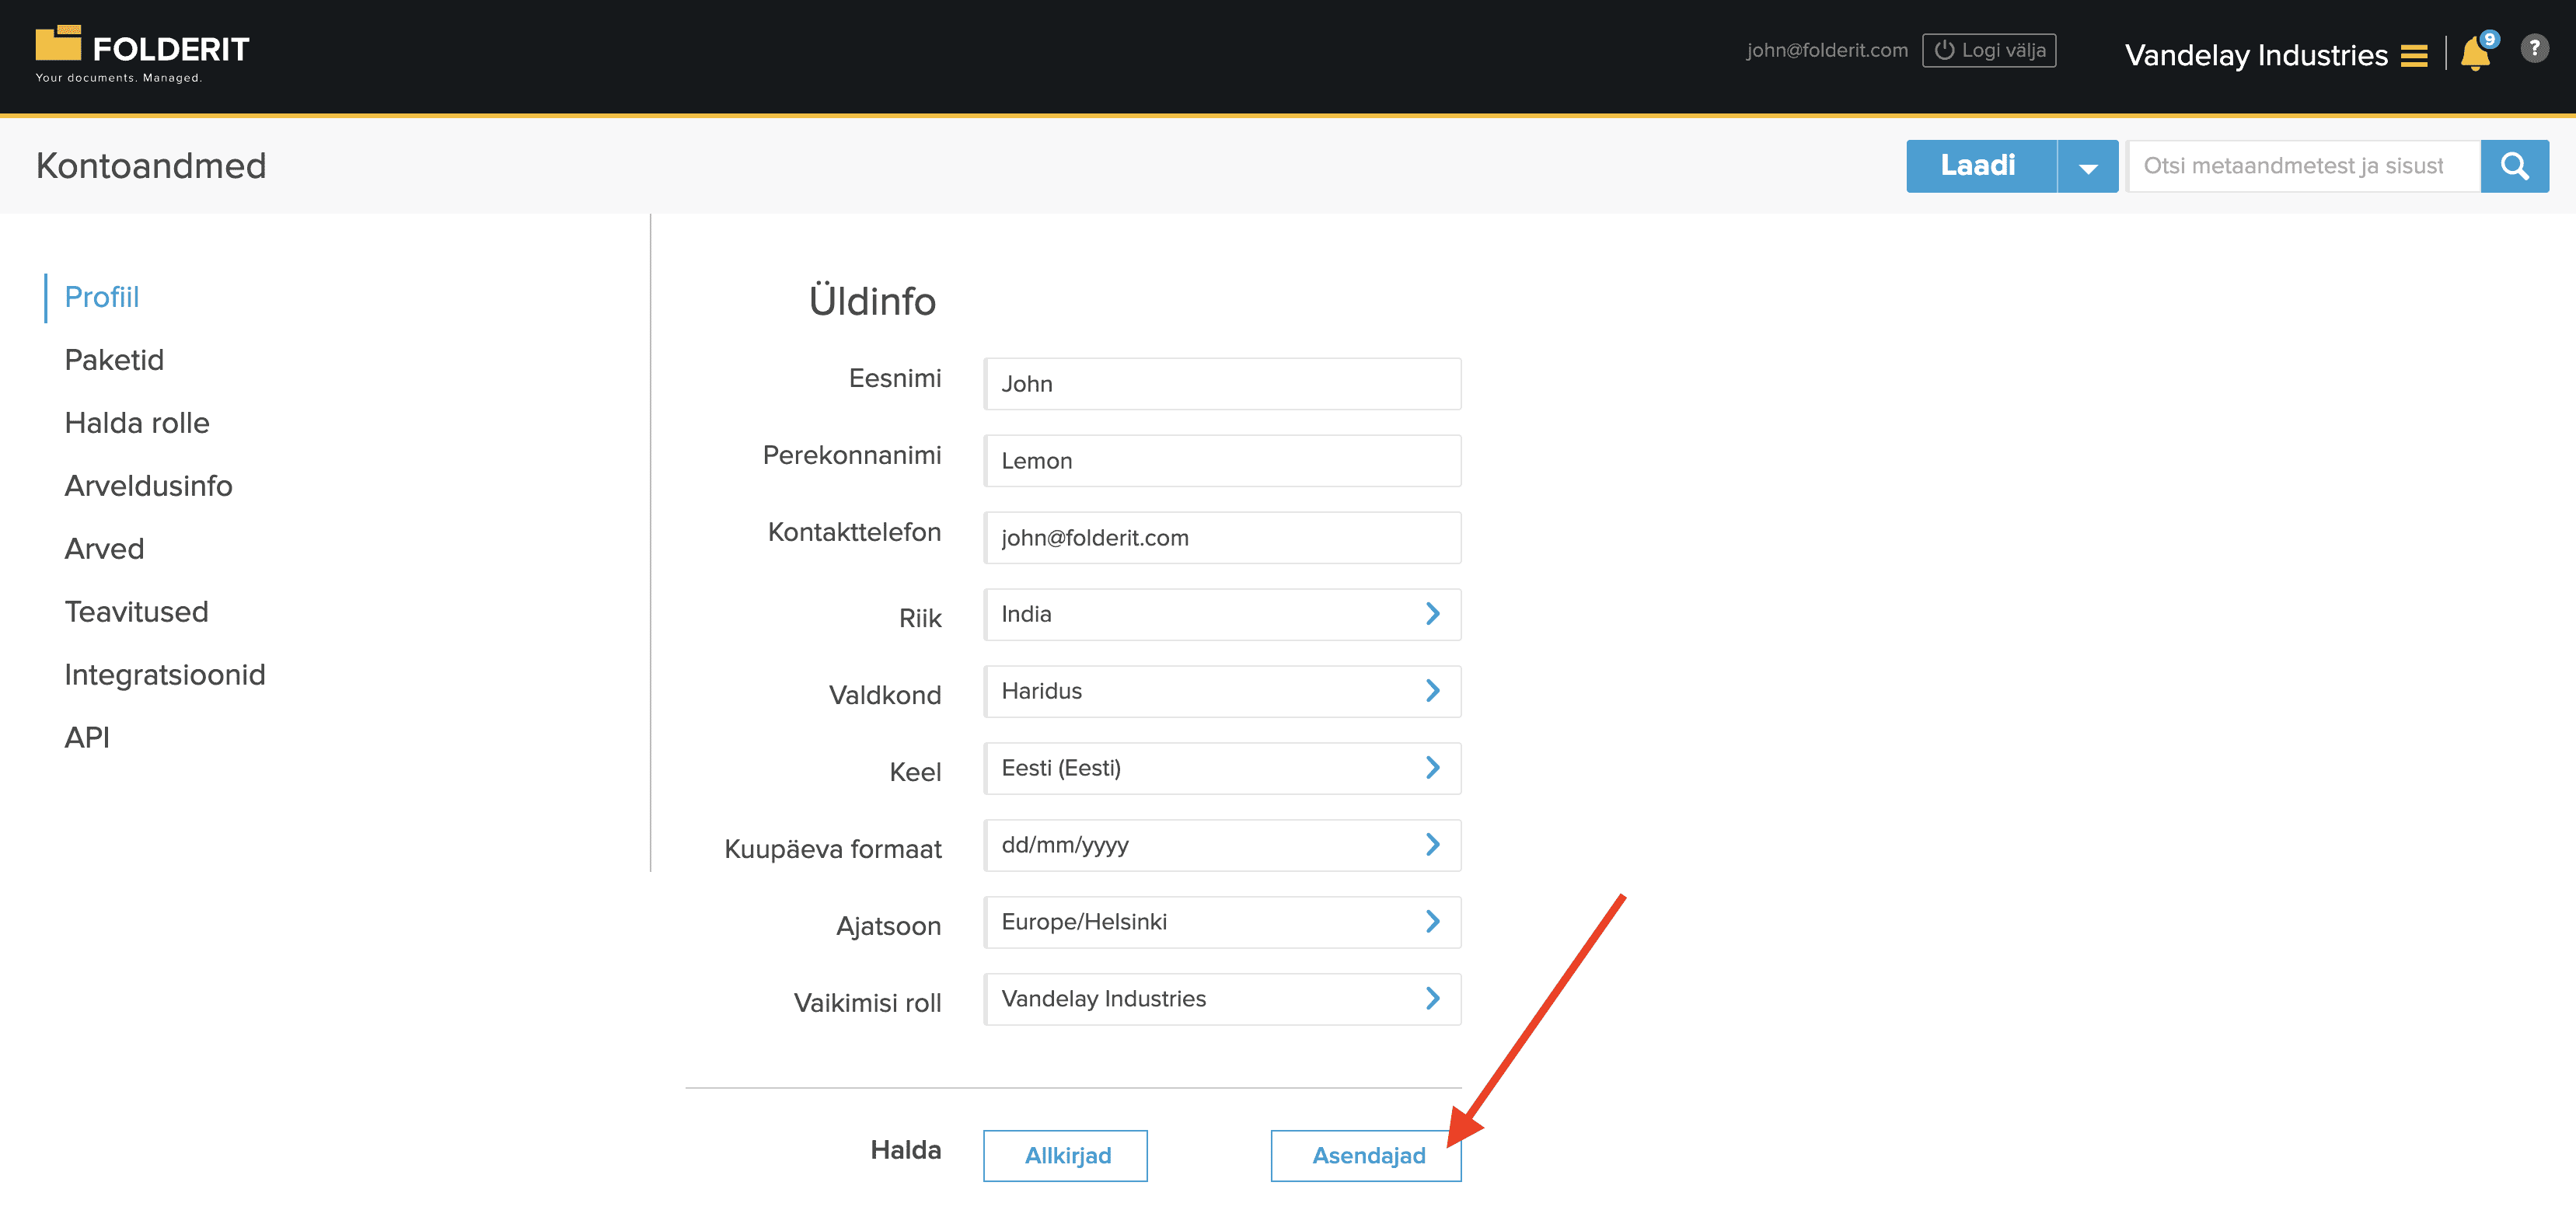Open the Vaikimisi roll dropdown
The image size is (2576, 1217).
pyautogui.click(x=1222, y=999)
